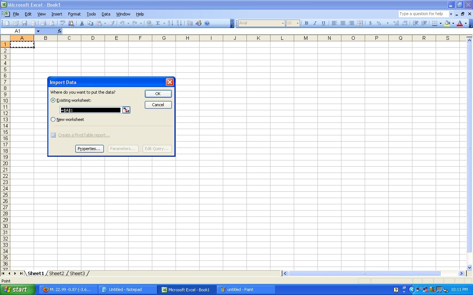This screenshot has height=295, width=473.
Task: Toggle Bold formatting on the toolbar
Action: pyautogui.click(x=306, y=23)
